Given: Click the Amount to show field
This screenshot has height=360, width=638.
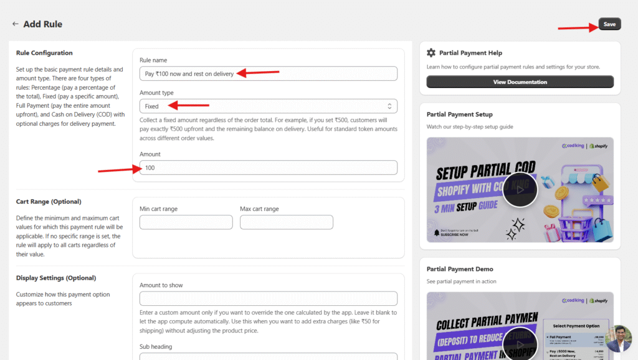Looking at the screenshot, I should (x=268, y=298).
